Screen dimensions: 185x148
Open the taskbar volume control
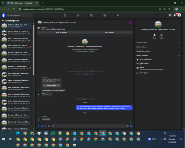tap(165, 139)
